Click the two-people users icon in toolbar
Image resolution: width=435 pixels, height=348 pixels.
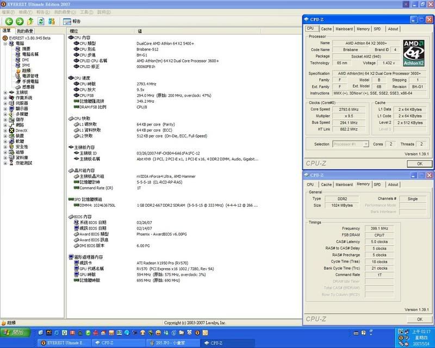(x=51, y=21)
